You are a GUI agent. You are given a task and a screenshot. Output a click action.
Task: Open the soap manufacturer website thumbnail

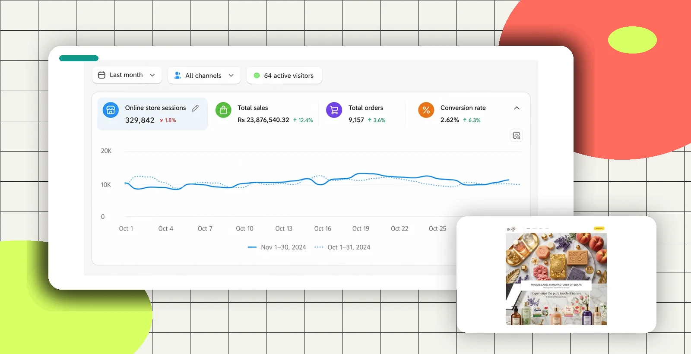(556, 275)
